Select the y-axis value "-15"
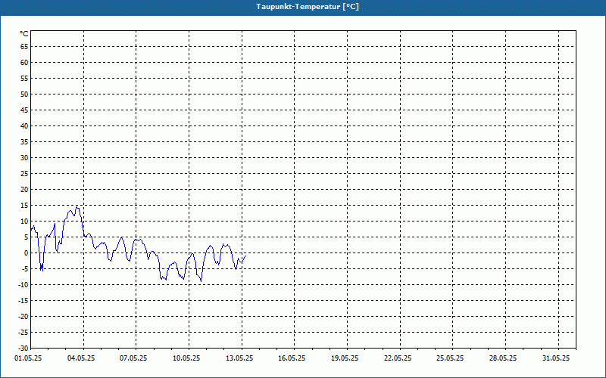 (23, 301)
